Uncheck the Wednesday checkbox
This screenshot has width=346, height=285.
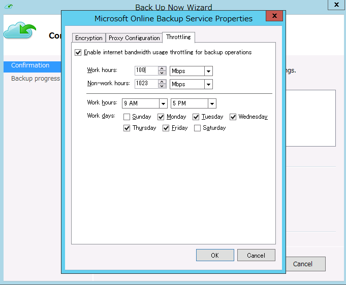click(x=233, y=117)
